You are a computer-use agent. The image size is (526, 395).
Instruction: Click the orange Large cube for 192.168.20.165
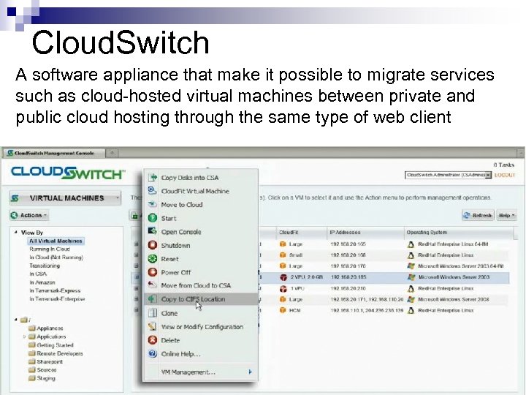(x=283, y=244)
